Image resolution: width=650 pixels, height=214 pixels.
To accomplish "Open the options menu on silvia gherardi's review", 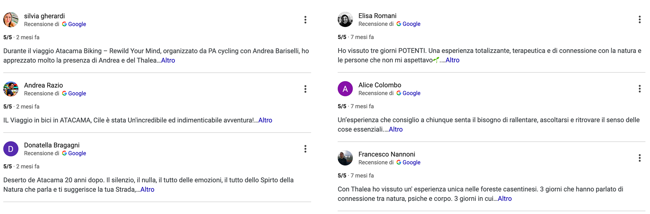I will point(305,20).
